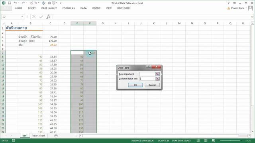
Task: Click the Insert Function fx icon
Action: (48, 17)
